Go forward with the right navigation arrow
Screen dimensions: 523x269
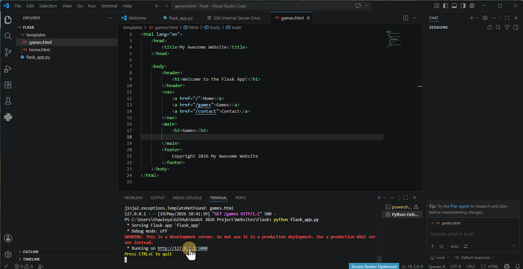coord(166,6)
